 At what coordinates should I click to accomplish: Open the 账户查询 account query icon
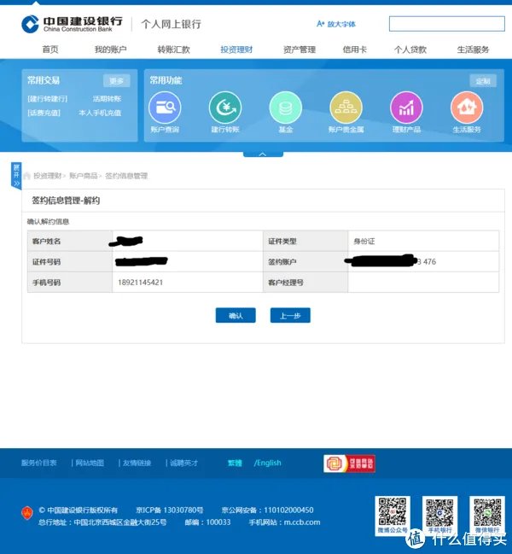coord(165,108)
